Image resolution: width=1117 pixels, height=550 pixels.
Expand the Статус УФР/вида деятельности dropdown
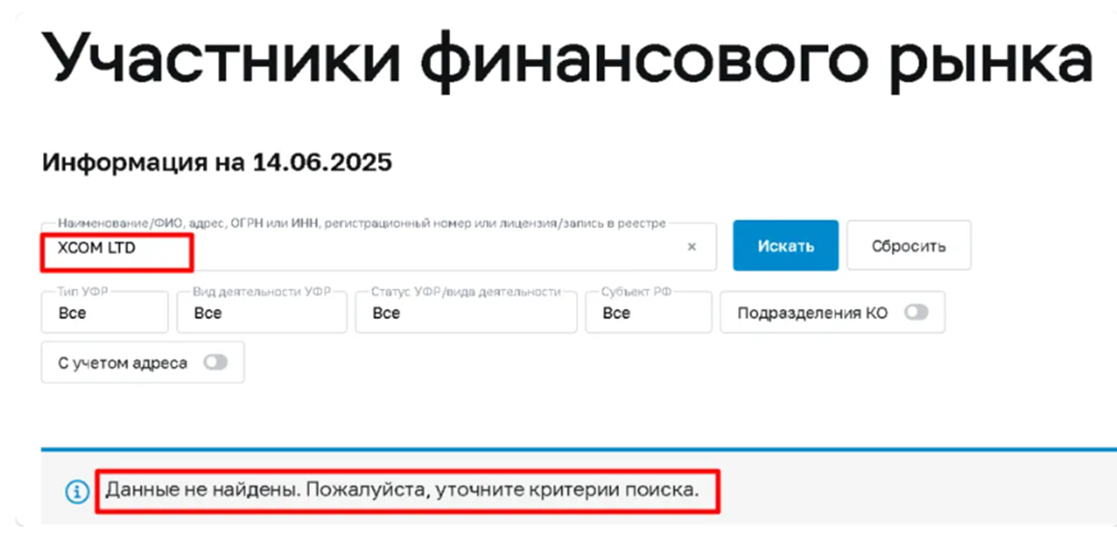tap(465, 312)
